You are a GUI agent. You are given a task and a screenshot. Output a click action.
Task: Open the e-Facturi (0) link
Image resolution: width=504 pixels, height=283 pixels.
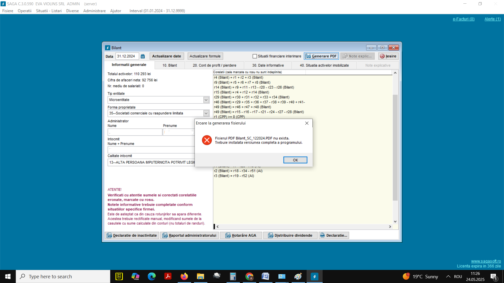coord(464,19)
